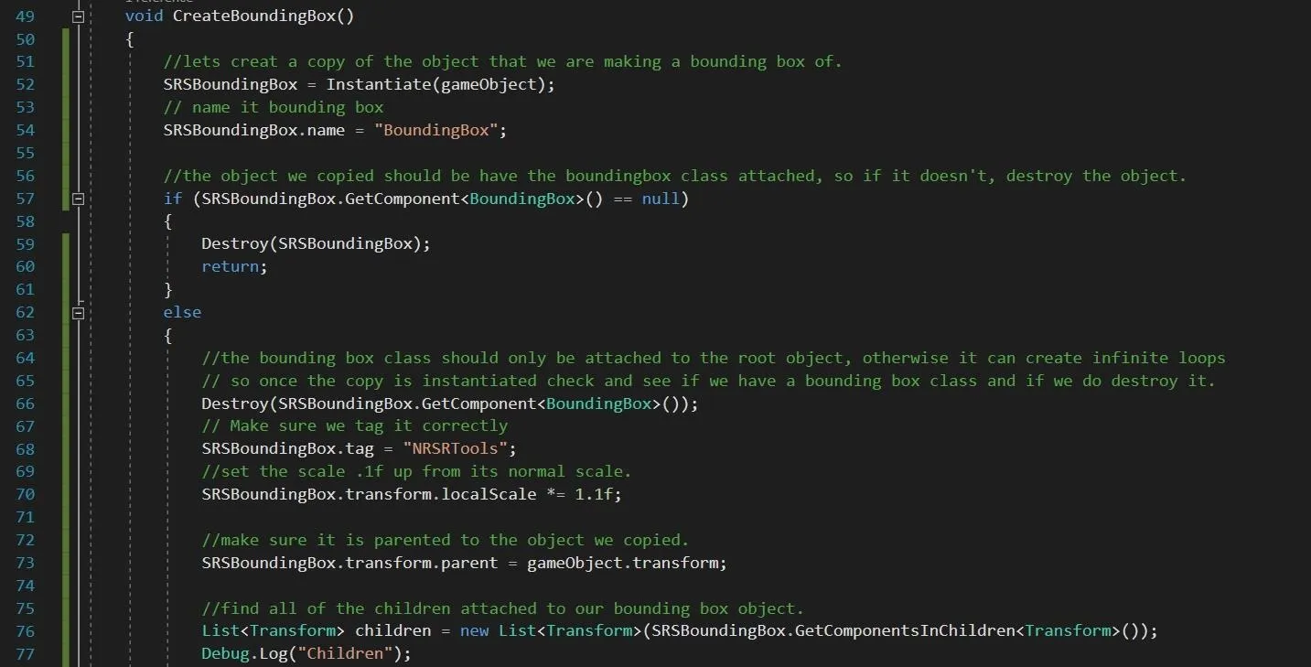Click the "NRSRTools" string literal

coord(455,448)
